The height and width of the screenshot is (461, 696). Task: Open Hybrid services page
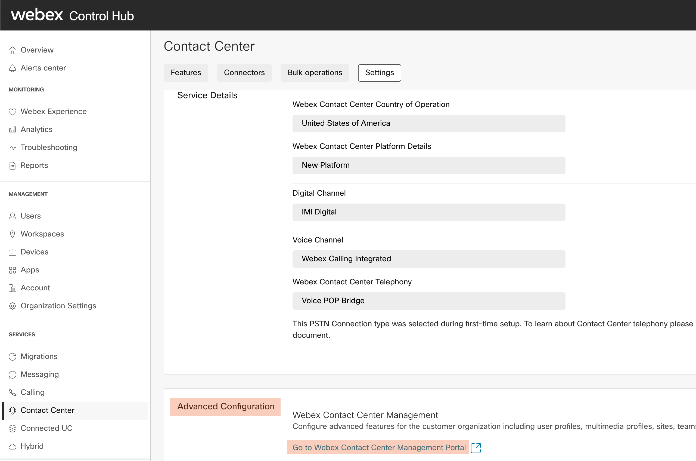click(32, 446)
